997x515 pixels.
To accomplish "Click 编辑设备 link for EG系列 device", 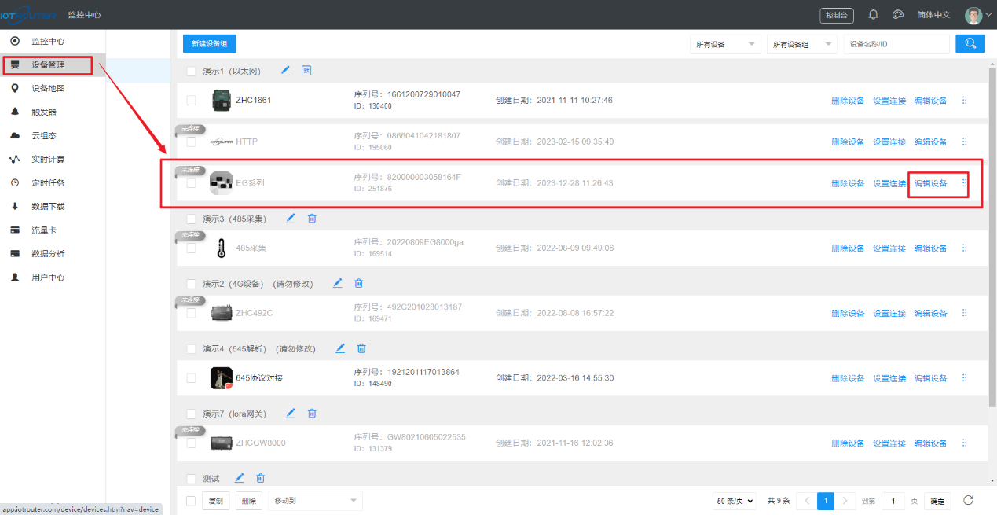I will click(930, 184).
